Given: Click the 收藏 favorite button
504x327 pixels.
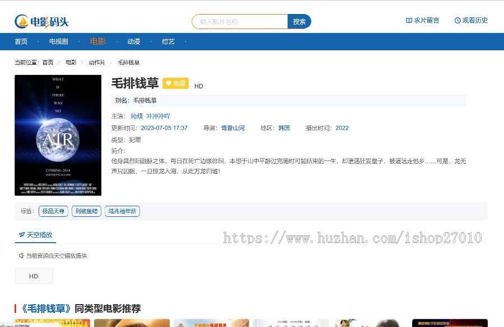Looking at the screenshot, I should pos(175,83).
